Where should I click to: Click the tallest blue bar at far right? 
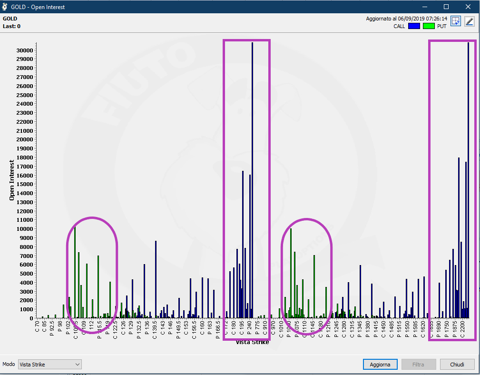pyautogui.click(x=468, y=180)
